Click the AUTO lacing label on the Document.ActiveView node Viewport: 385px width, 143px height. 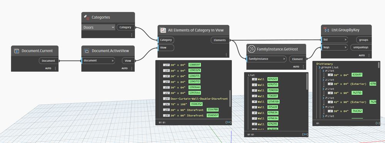124,69
